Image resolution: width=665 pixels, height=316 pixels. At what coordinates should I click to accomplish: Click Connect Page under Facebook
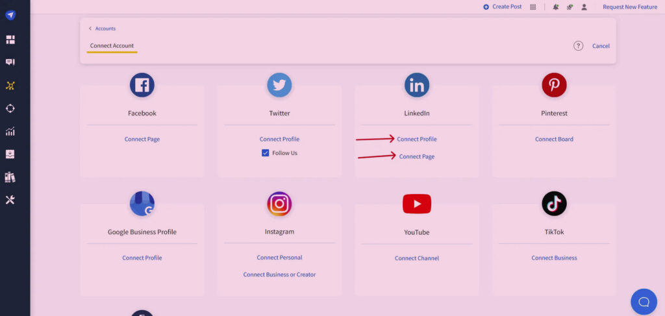coord(142,139)
